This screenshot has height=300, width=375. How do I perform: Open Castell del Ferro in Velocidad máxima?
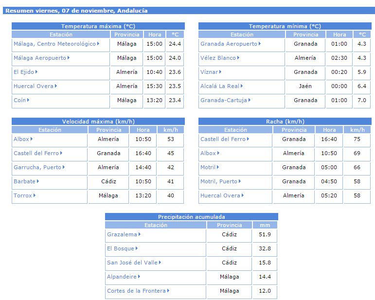pyautogui.click(x=38, y=153)
